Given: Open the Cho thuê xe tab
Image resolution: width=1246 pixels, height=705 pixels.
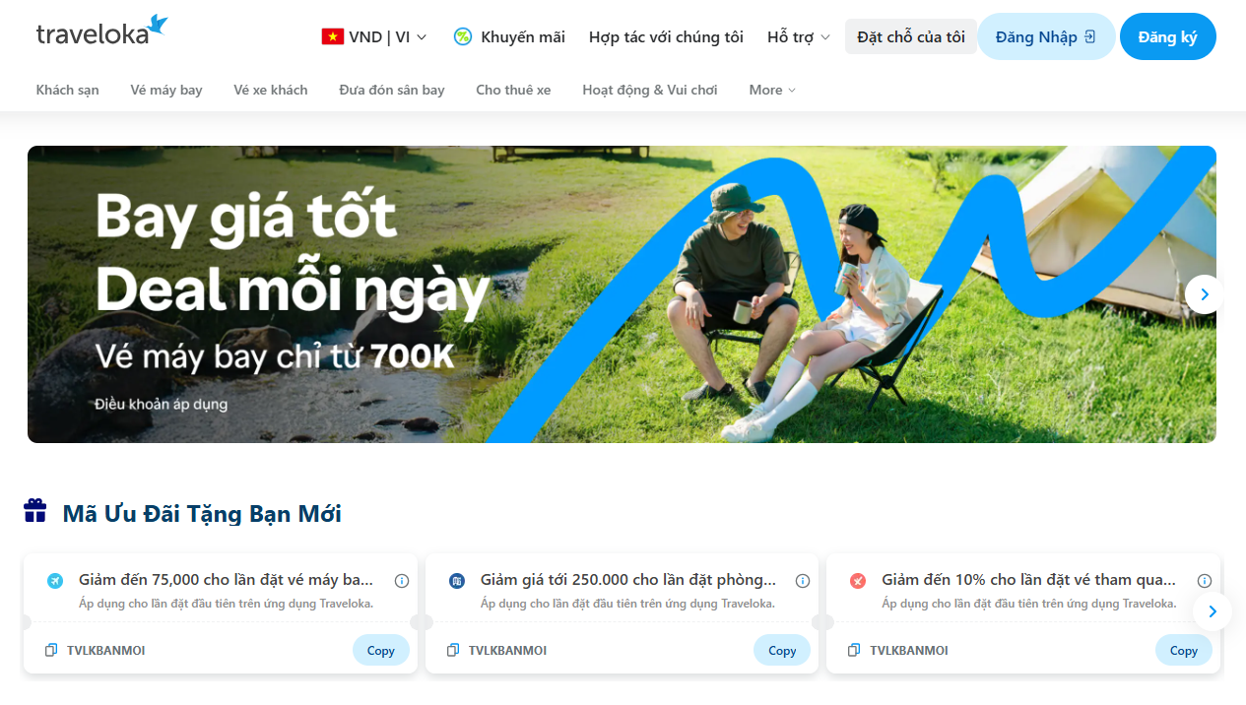Looking at the screenshot, I should (513, 90).
